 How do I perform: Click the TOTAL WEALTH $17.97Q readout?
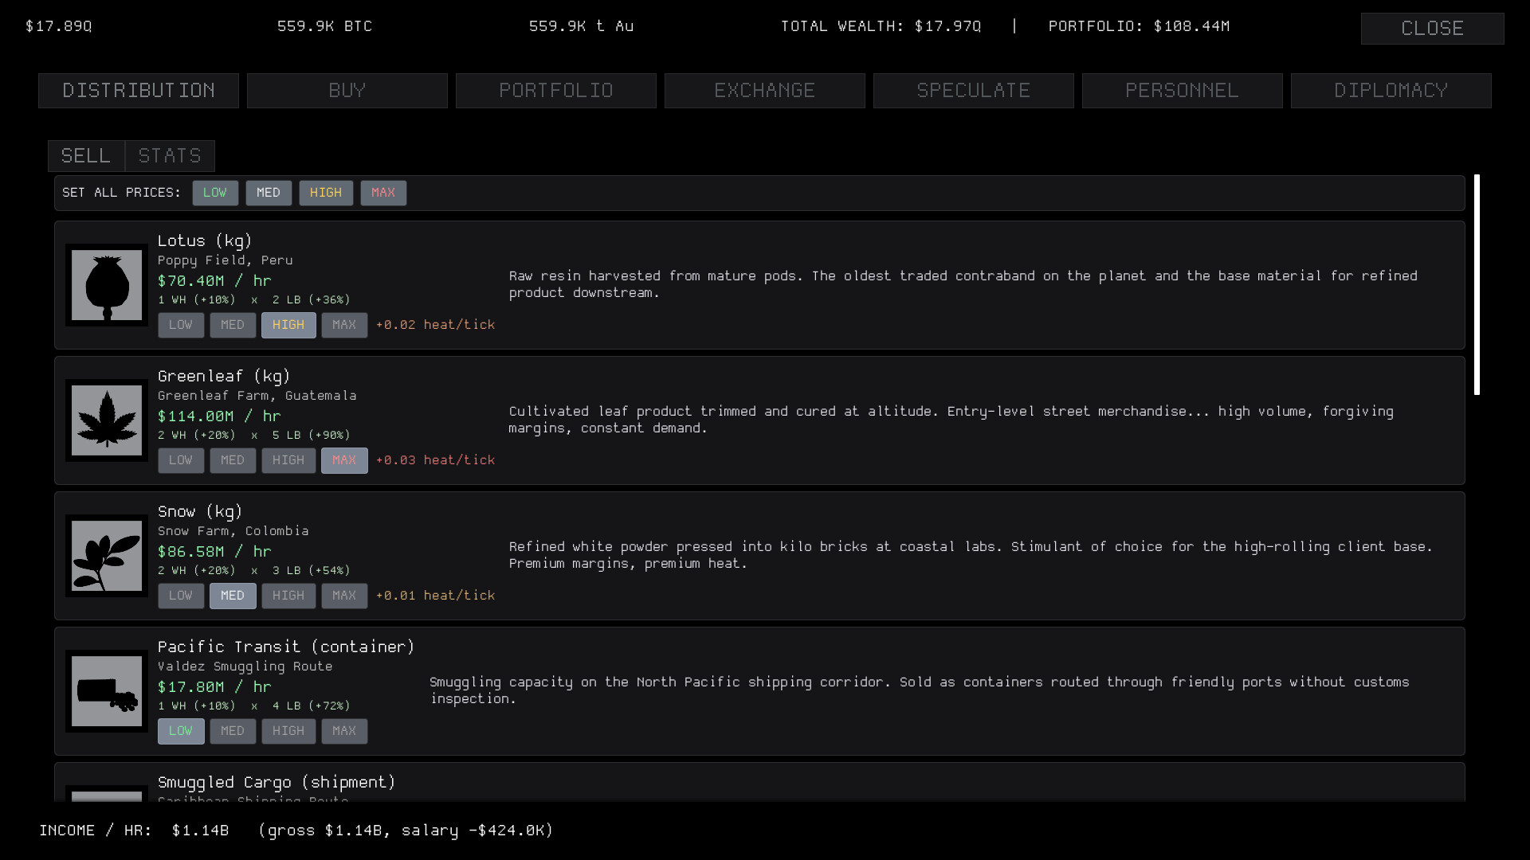pyautogui.click(x=881, y=26)
